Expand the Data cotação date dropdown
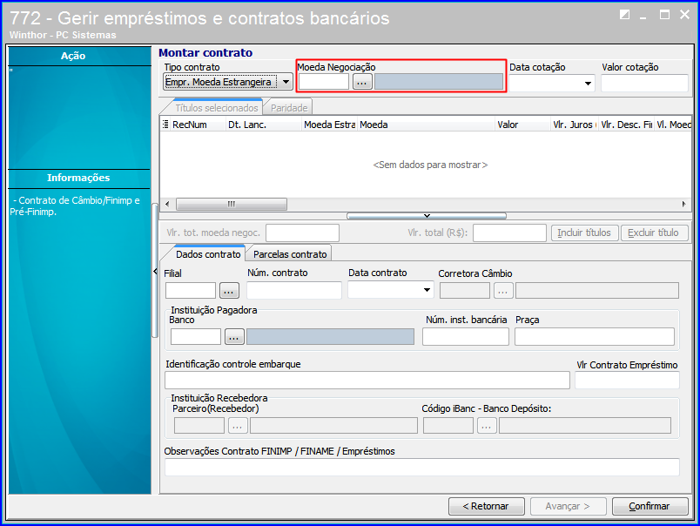Viewport: 700px width, 526px height. 588,84
